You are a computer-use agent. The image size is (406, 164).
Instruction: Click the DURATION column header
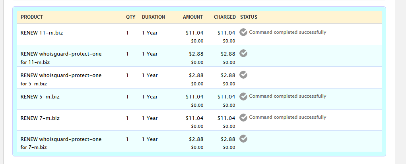[x=153, y=17]
